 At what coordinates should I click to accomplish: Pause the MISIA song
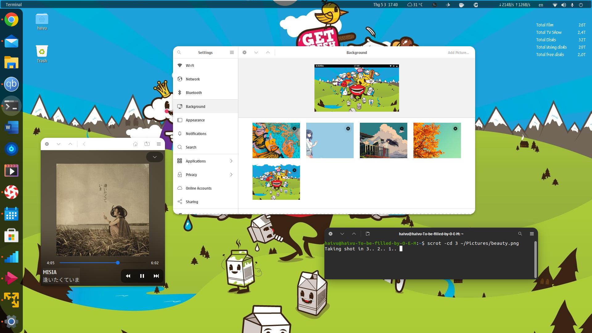142,276
